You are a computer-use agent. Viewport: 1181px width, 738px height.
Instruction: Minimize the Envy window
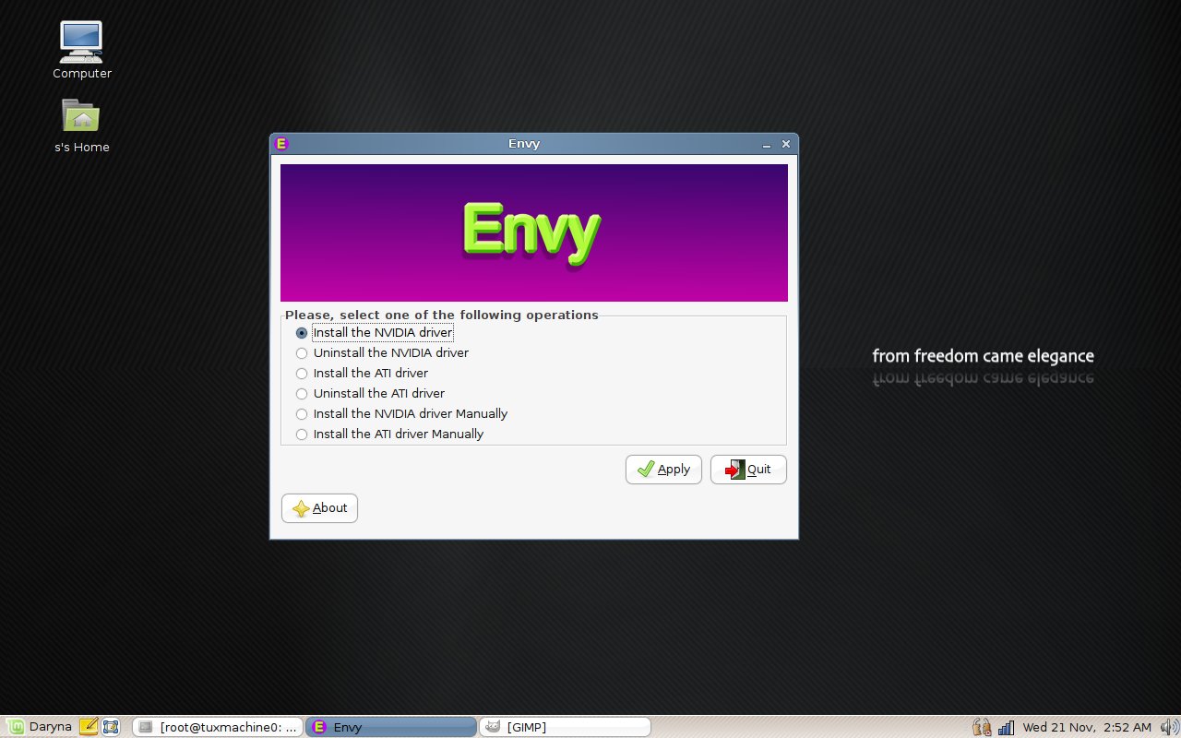point(767,145)
